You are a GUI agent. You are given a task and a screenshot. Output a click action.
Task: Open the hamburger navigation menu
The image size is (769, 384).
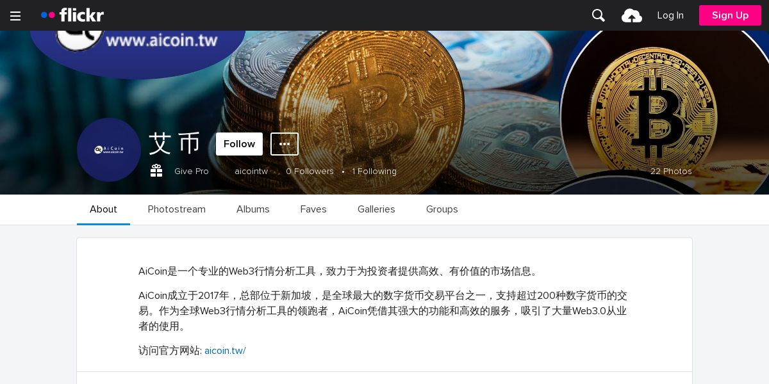[x=15, y=15]
